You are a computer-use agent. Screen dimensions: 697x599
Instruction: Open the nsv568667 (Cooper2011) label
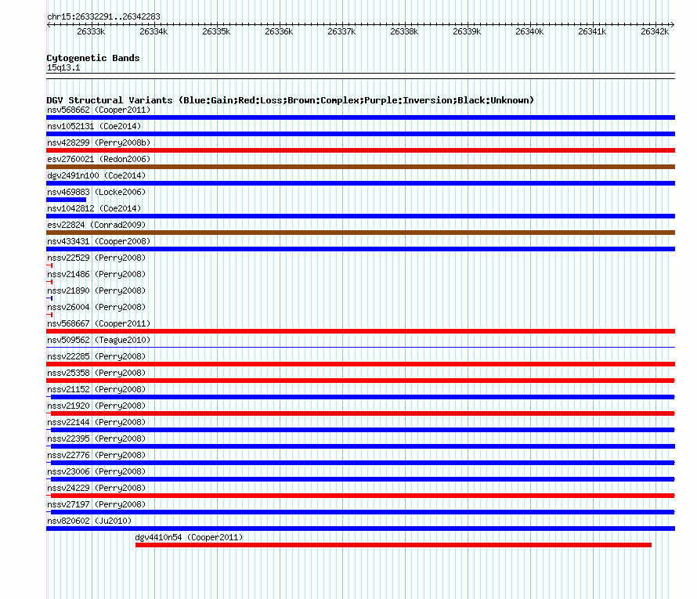(99, 323)
